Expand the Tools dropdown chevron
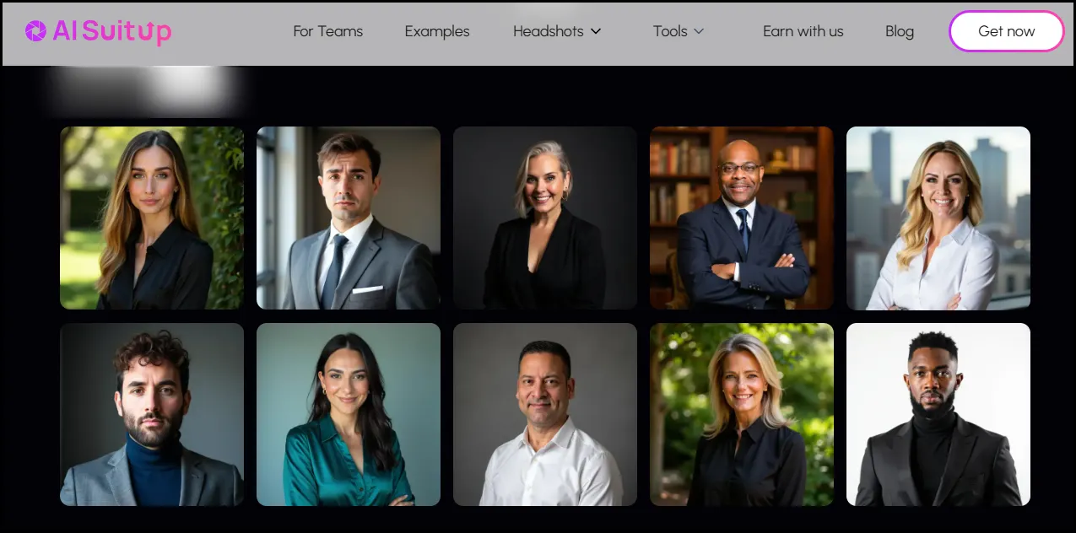 coord(699,31)
